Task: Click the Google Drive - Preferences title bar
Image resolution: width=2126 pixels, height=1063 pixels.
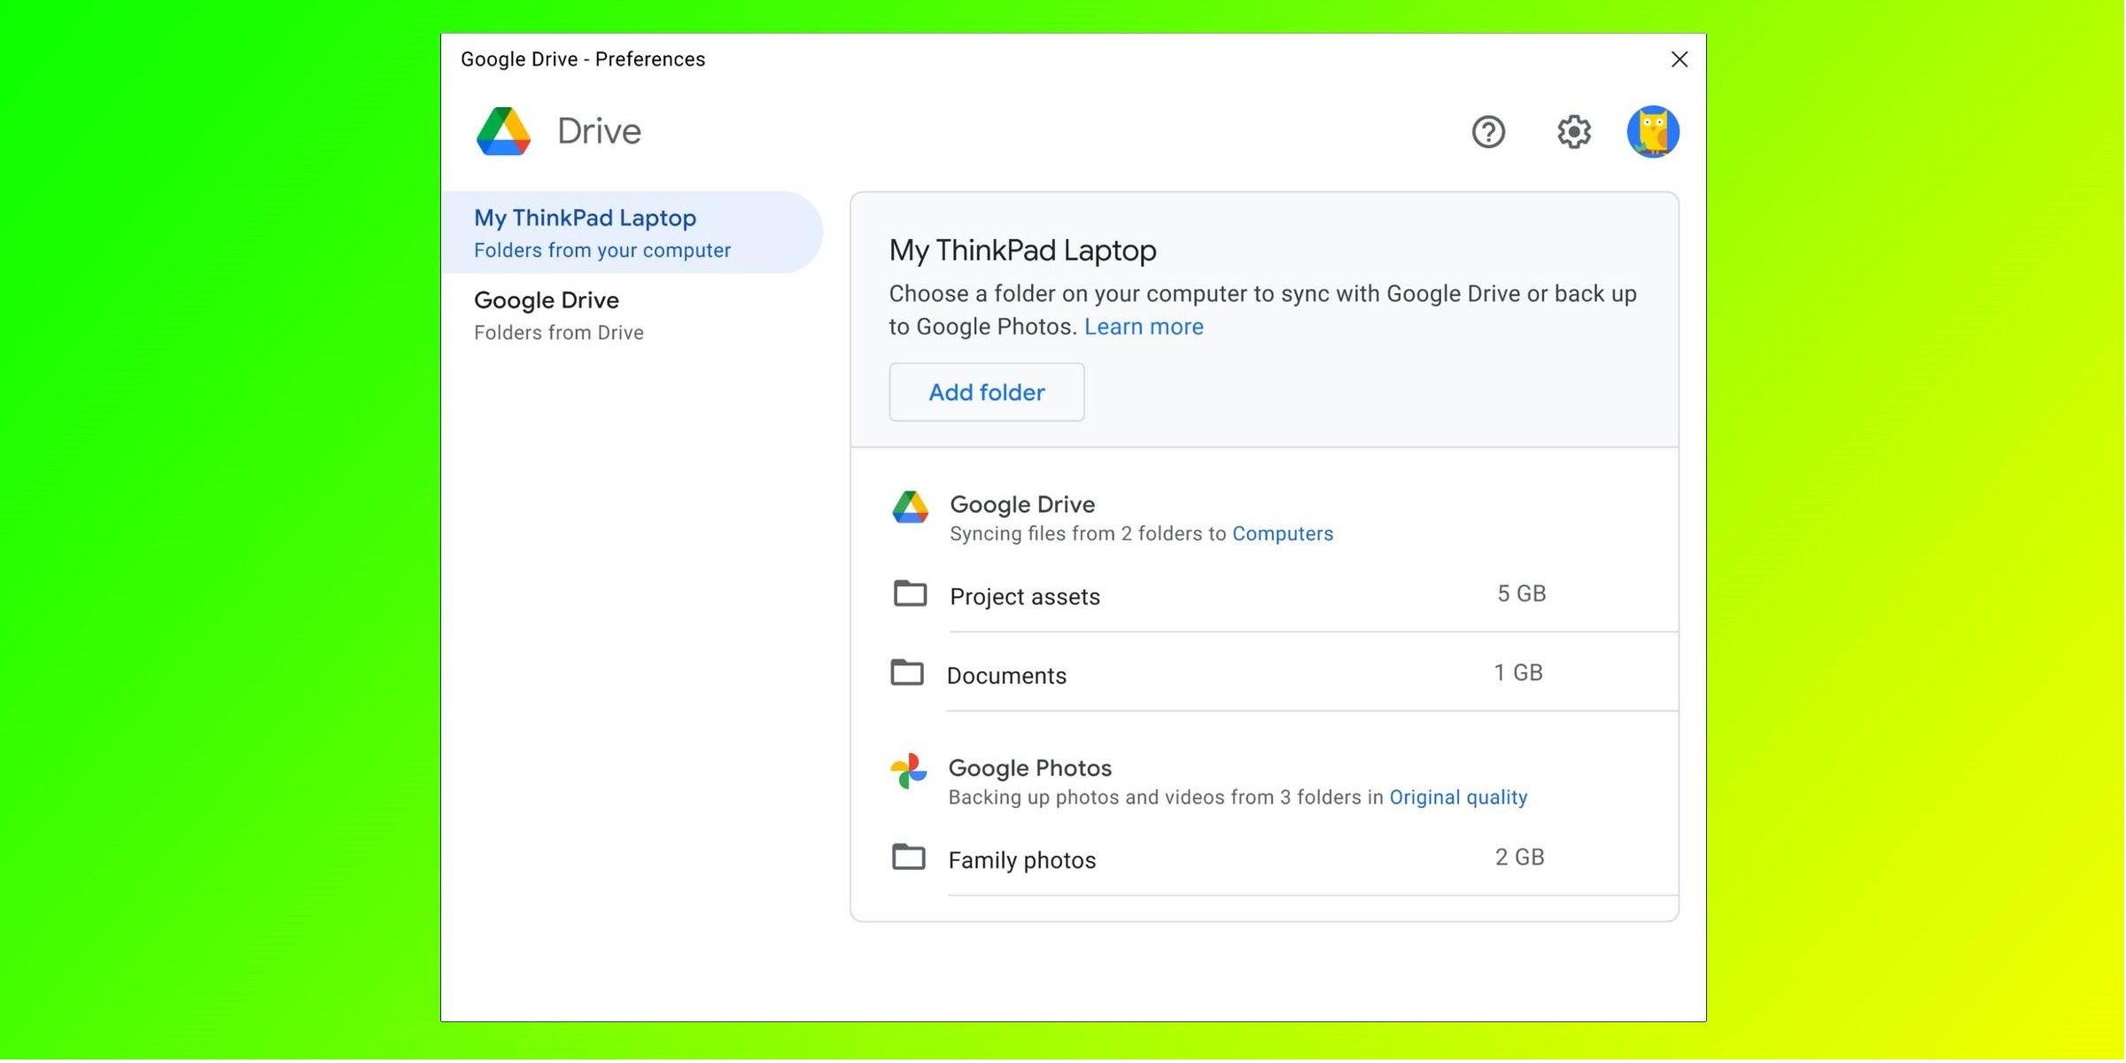Action: coord(583,58)
